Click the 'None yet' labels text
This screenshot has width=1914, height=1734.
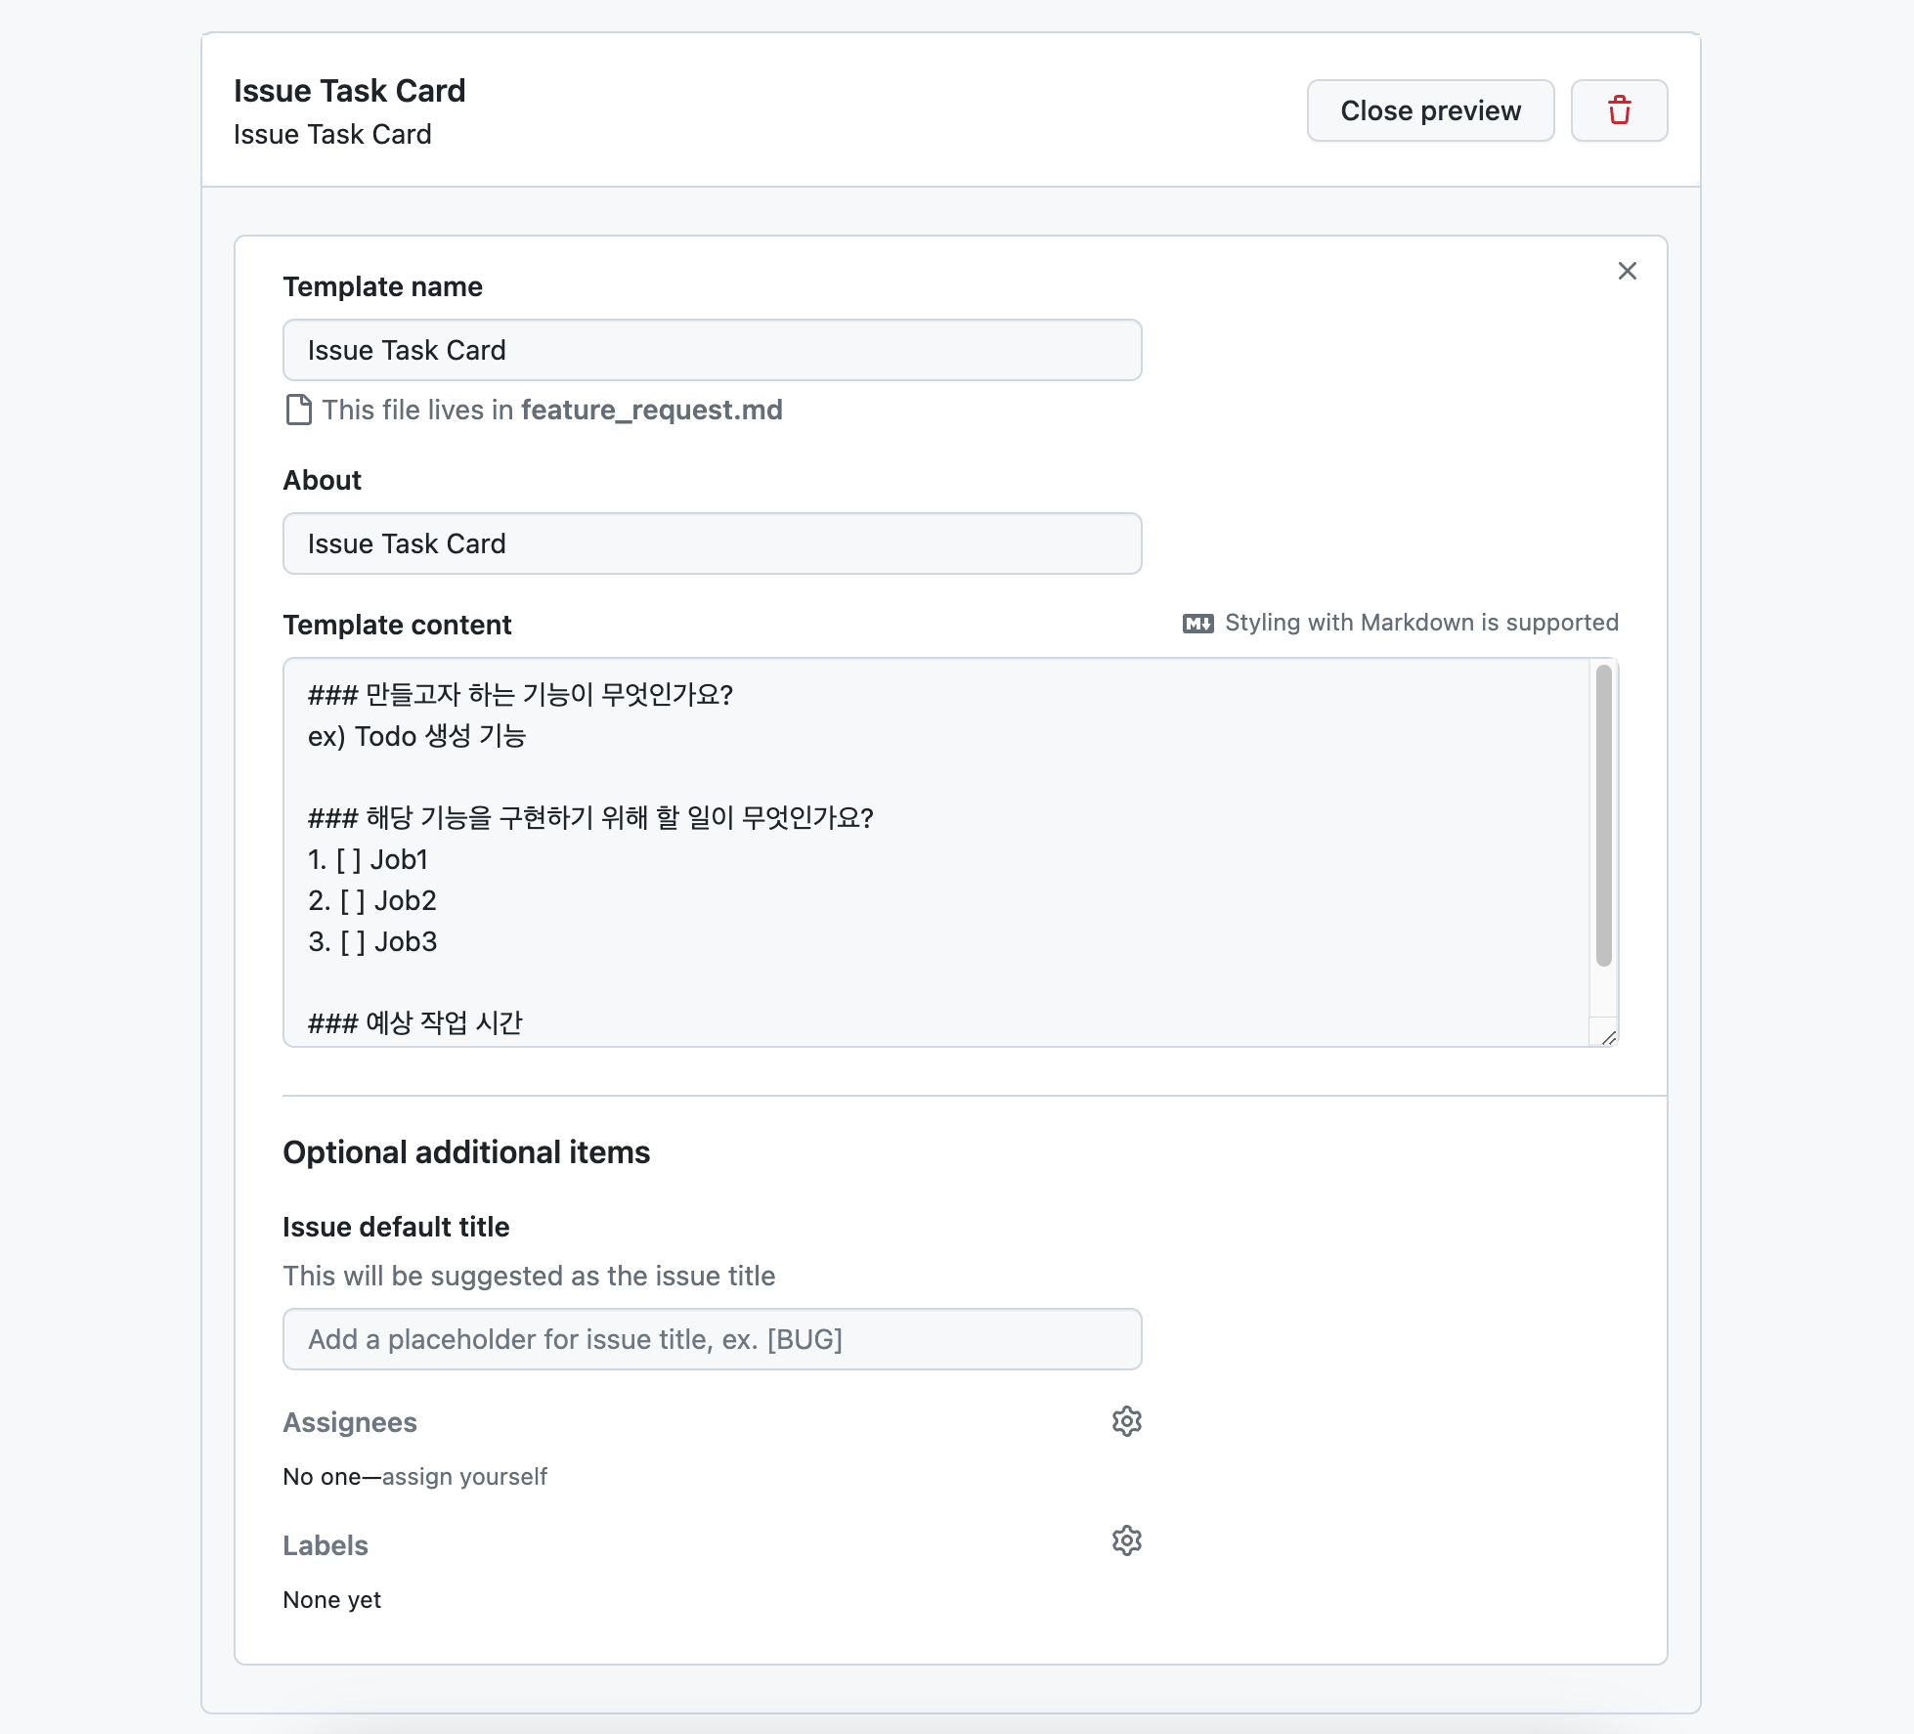coord(332,1600)
